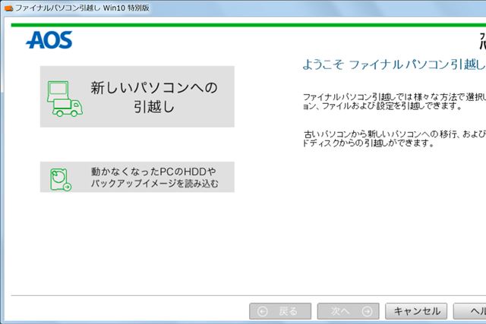Click the partially visible ヘルプ button

[469, 311]
